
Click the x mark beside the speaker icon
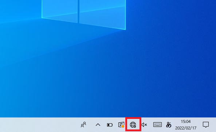point(146,125)
